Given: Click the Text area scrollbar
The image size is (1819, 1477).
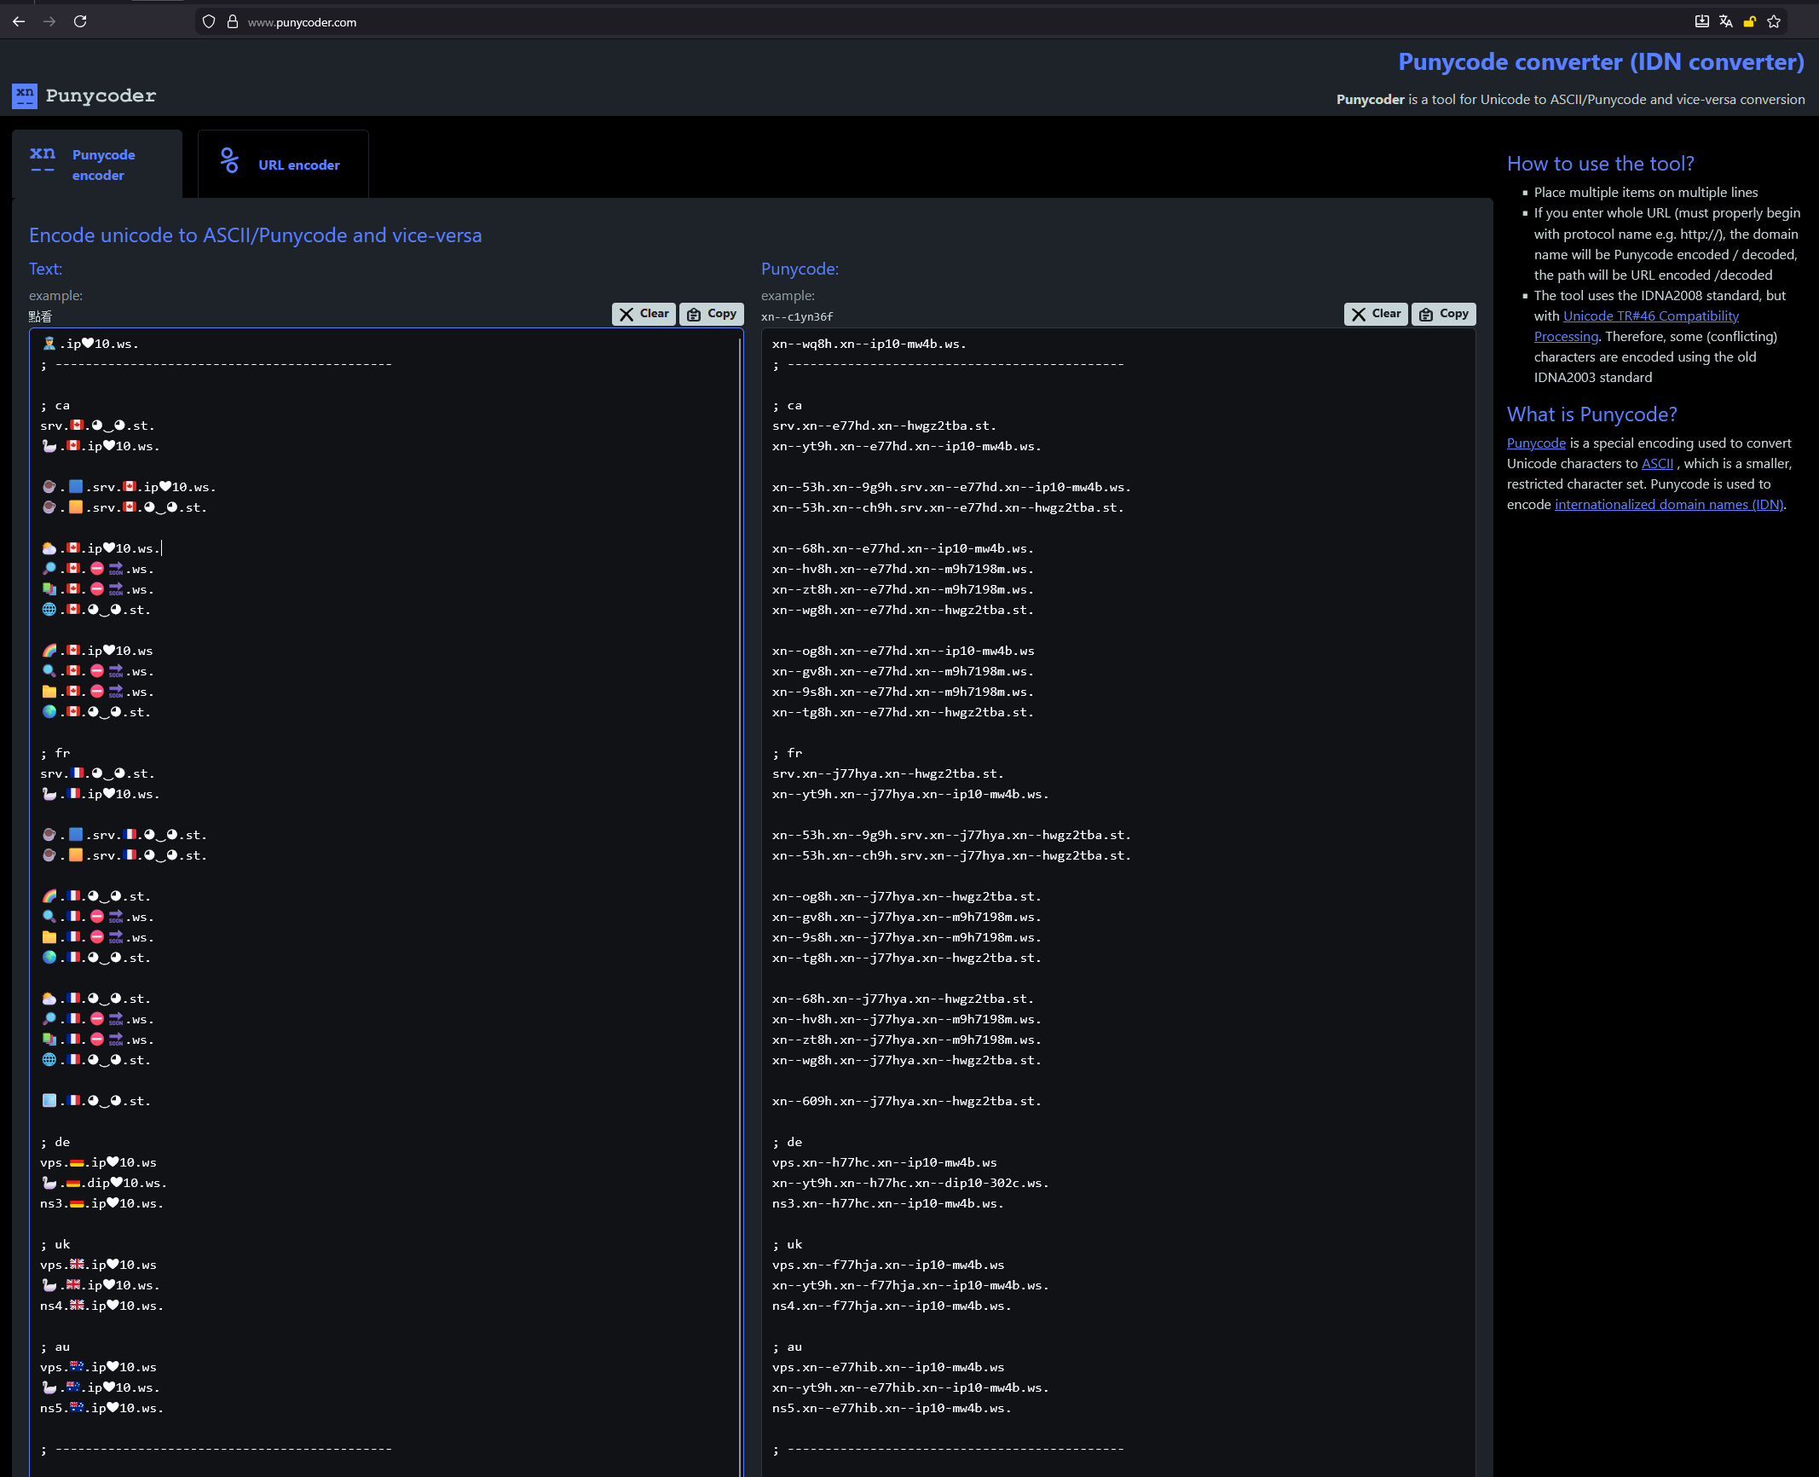Looking at the screenshot, I should click(x=739, y=767).
